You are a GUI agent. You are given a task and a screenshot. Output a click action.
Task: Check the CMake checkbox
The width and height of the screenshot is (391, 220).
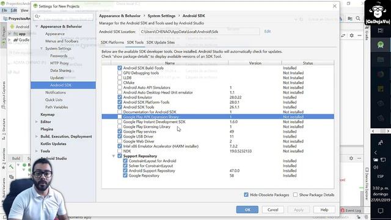pyautogui.click(x=120, y=82)
